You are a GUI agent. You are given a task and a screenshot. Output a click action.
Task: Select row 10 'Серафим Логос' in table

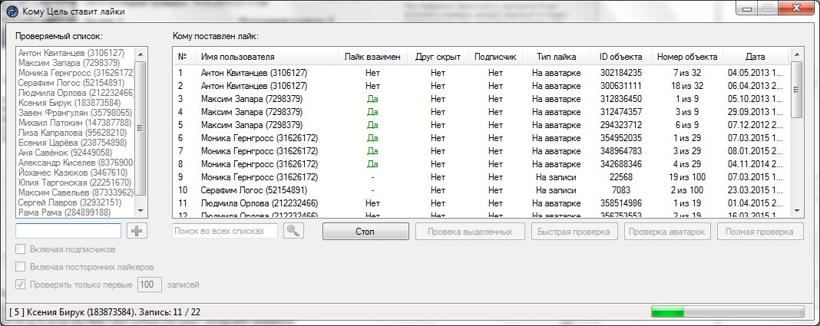253,189
